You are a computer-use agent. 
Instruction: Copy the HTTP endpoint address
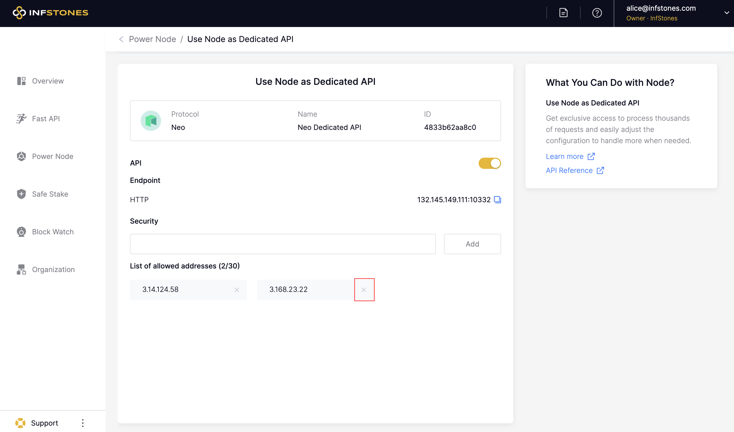click(x=497, y=200)
